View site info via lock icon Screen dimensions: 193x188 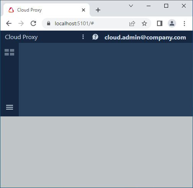pos(49,23)
